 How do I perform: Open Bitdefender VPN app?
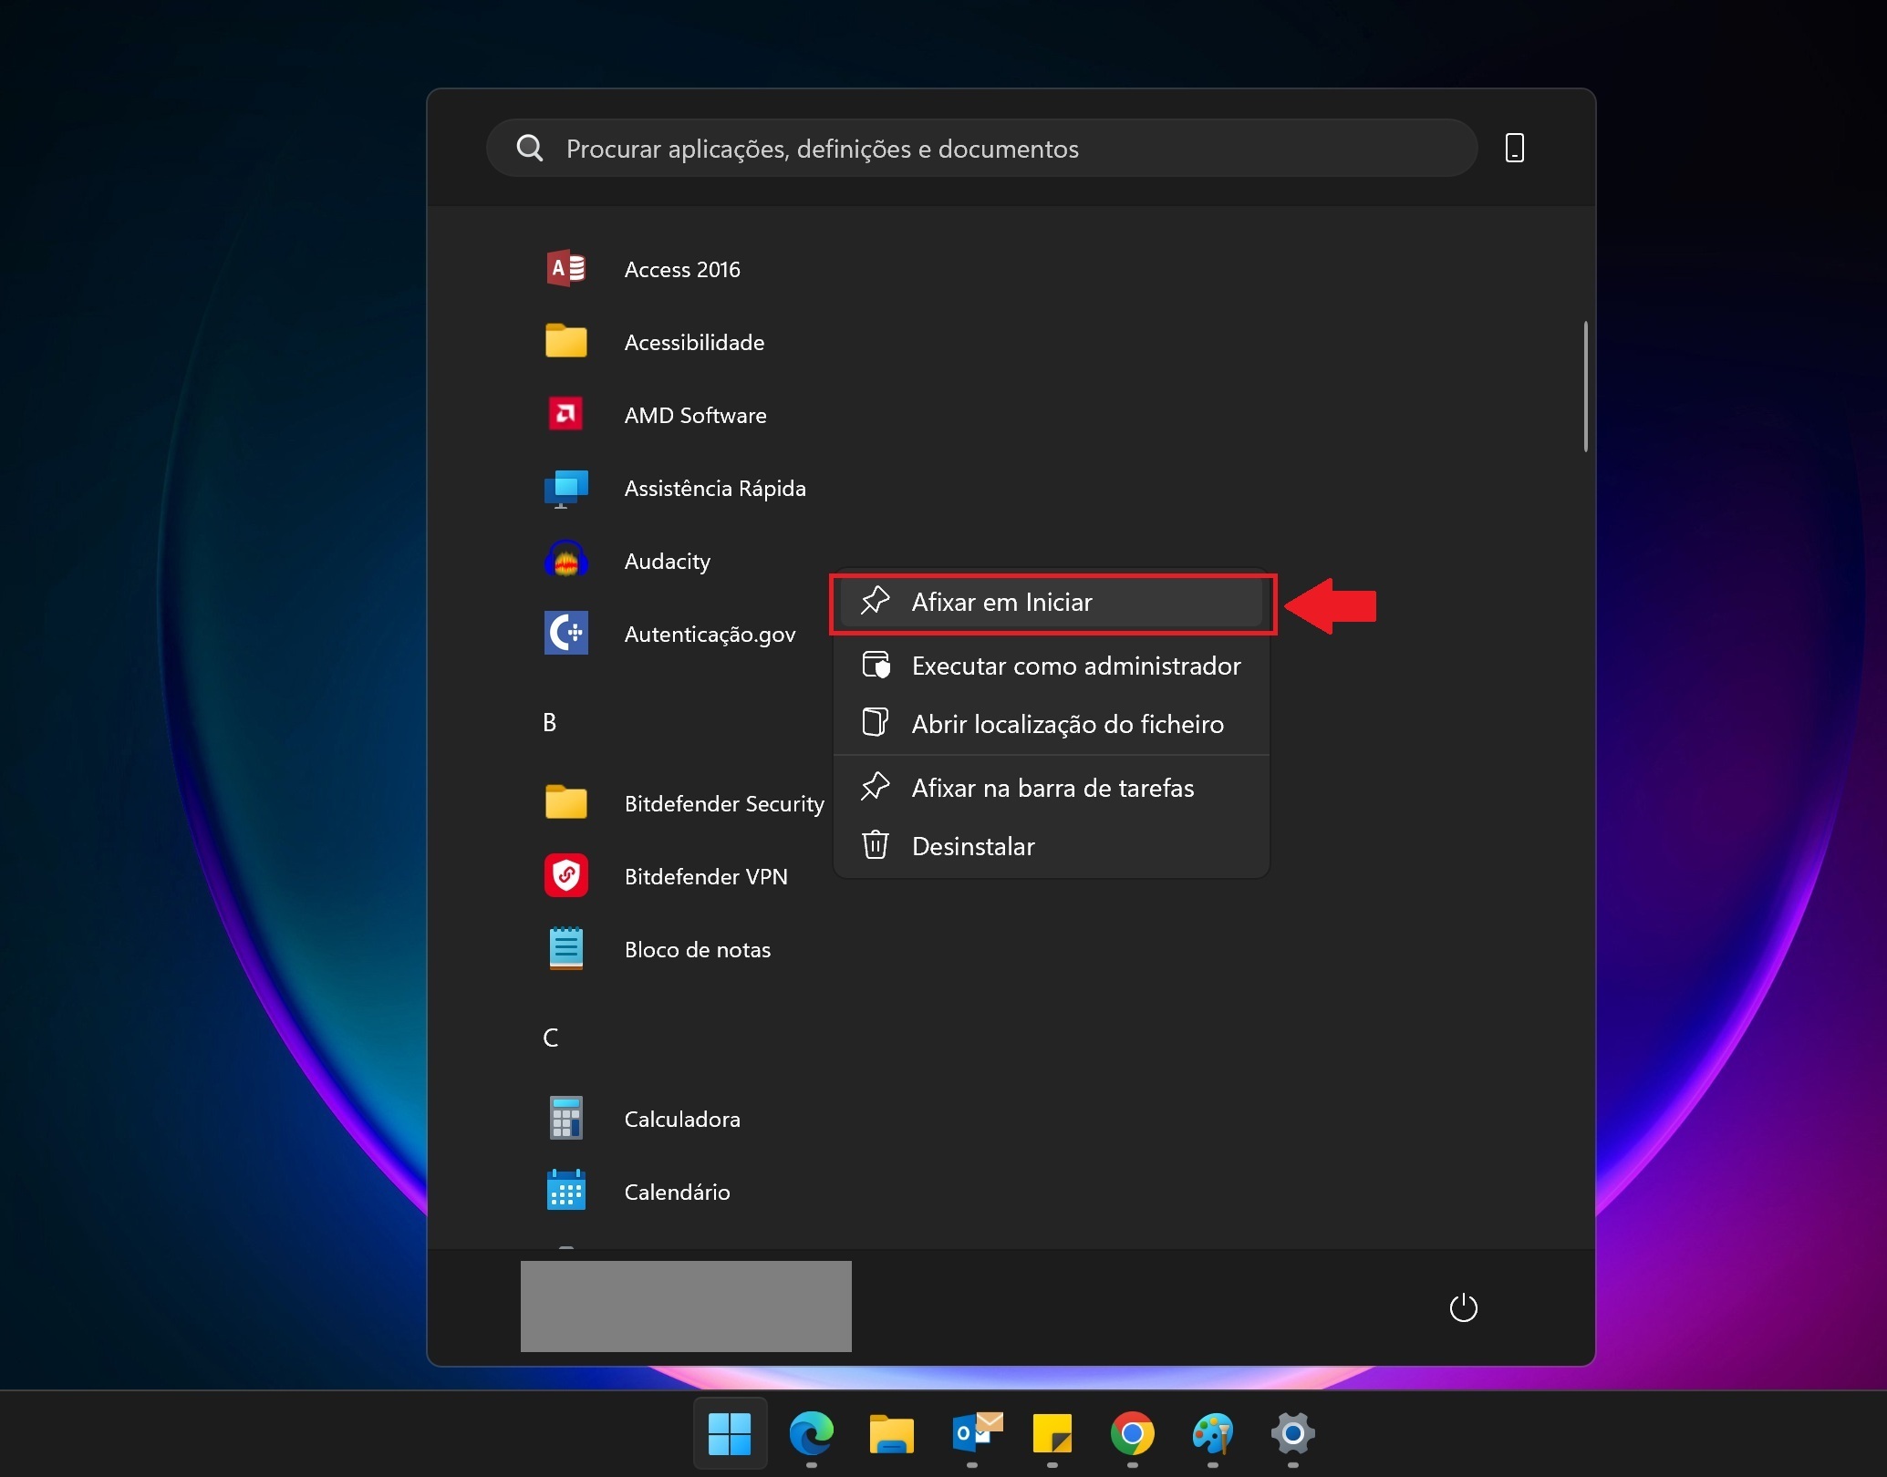(705, 876)
